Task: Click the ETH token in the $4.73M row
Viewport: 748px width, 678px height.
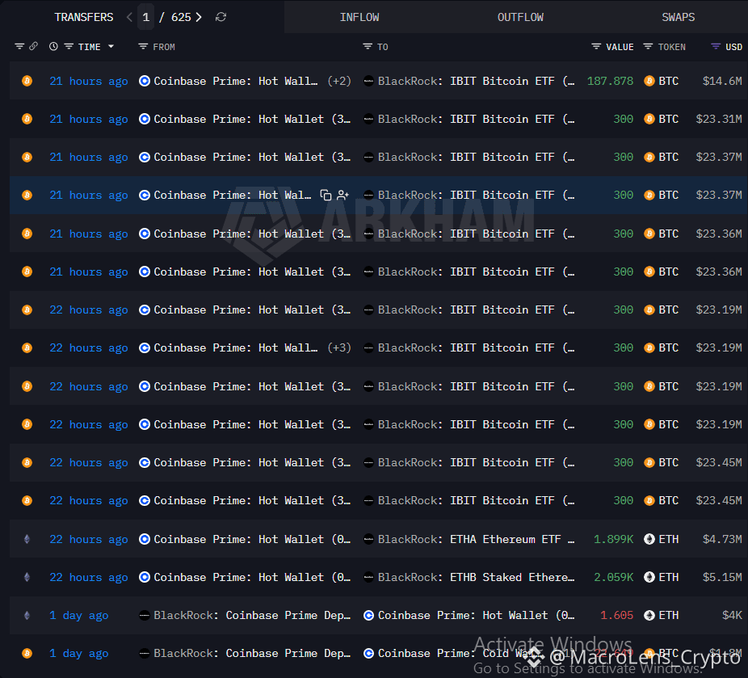Action: (662, 539)
